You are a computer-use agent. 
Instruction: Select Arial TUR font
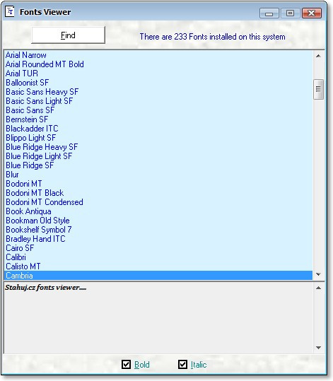(158, 74)
